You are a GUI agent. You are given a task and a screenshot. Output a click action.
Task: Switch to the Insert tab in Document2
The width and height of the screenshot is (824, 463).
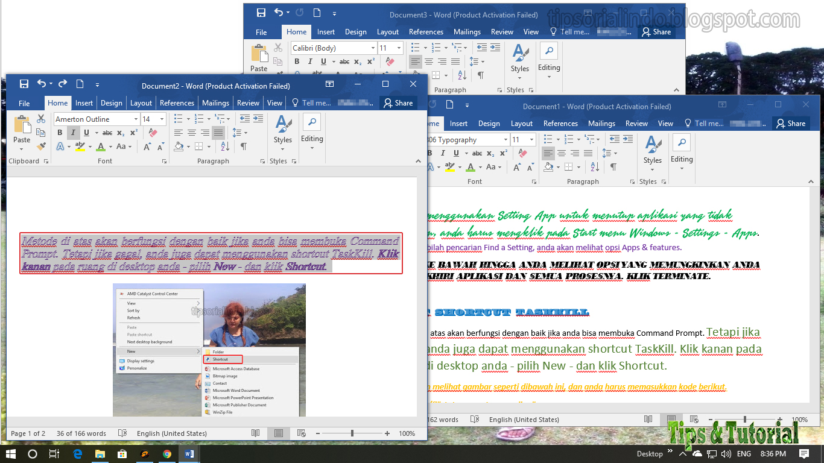click(x=84, y=102)
